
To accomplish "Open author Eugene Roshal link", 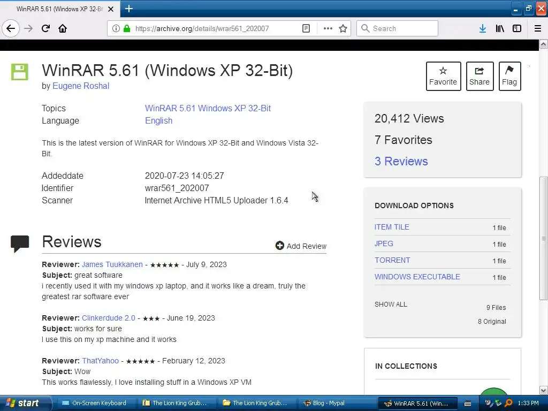I will coord(81,86).
